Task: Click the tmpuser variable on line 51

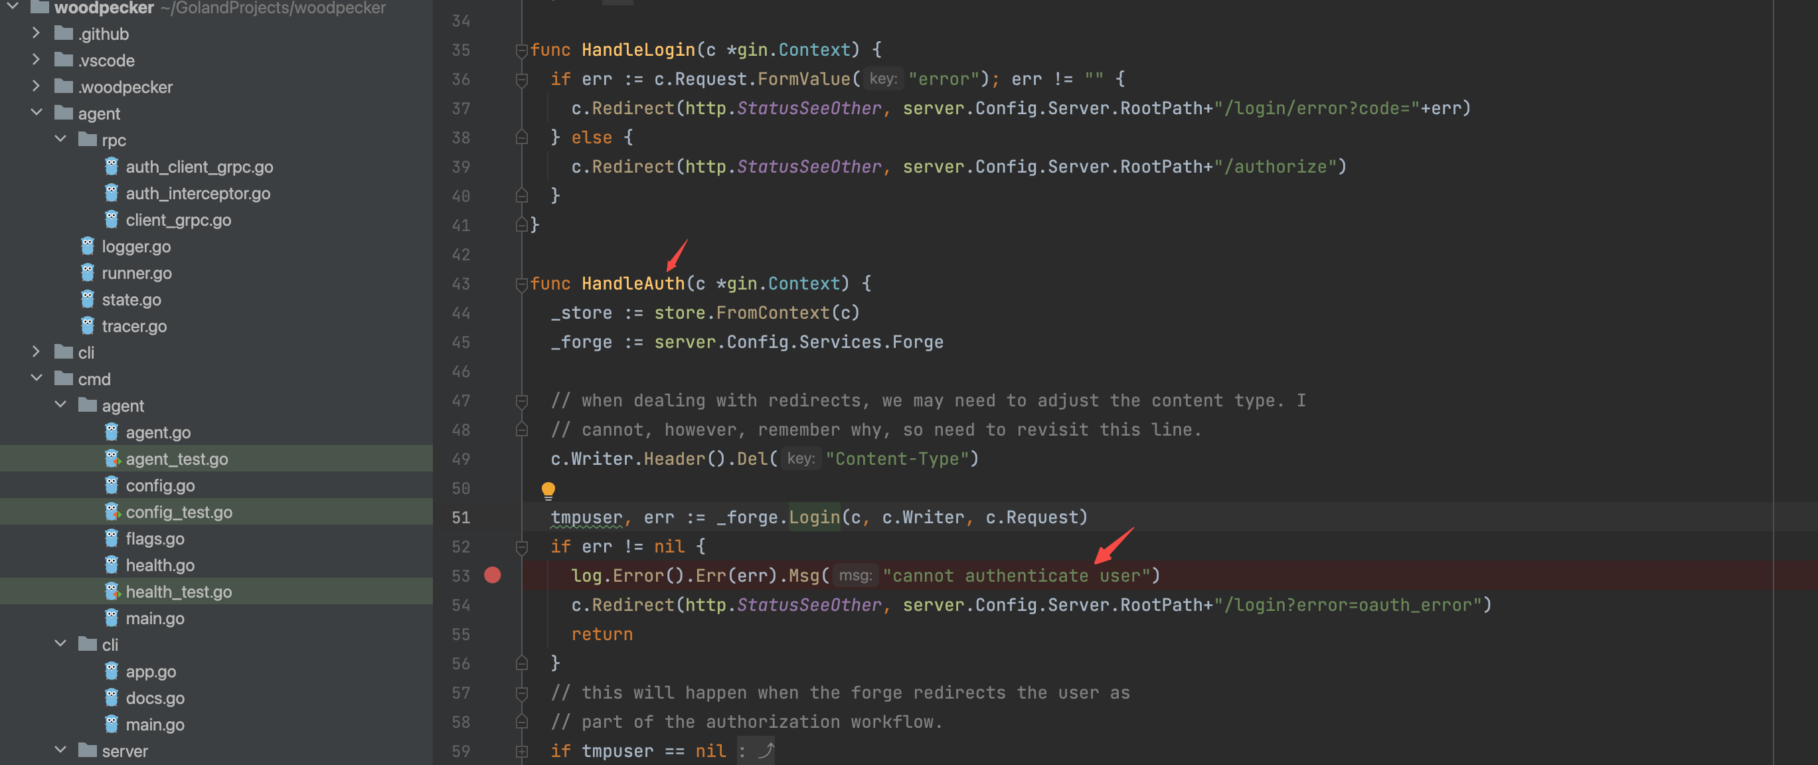Action: pyautogui.click(x=586, y=517)
